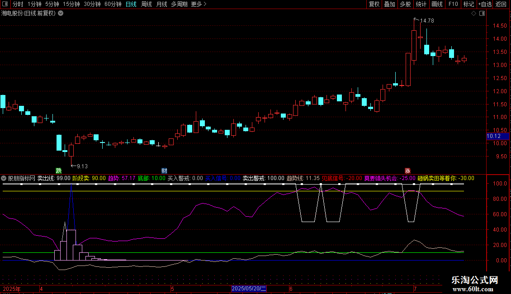Select the 30分钟 period tab
Image resolution: width=511 pixels, height=294 pixels.
pos(92,4)
